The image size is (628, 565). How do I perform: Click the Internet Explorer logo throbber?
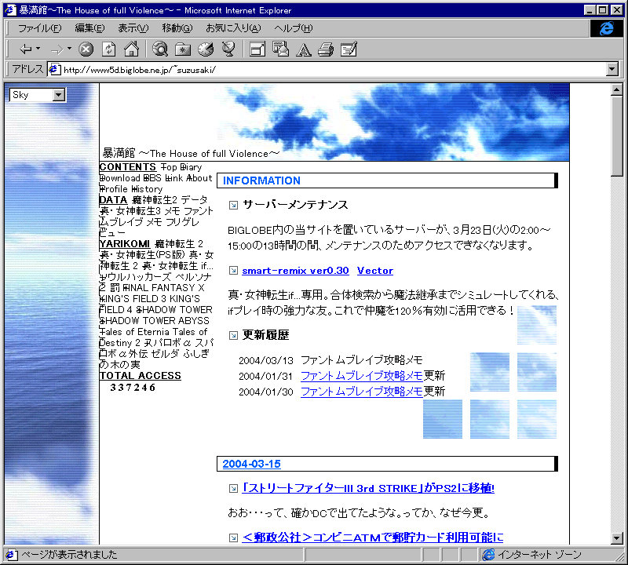[607, 28]
